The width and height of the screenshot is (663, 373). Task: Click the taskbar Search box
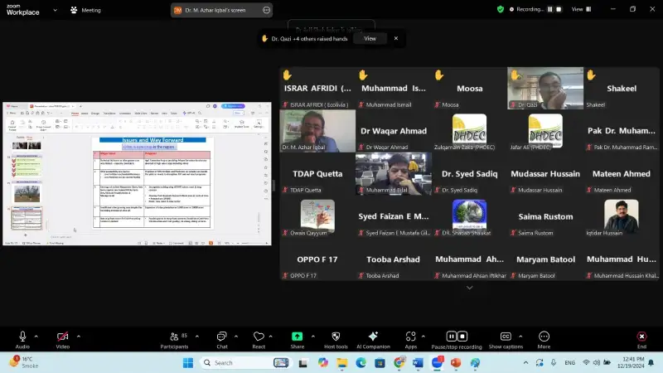pos(246,362)
